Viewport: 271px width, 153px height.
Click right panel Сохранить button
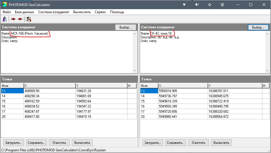pyautogui.click(x=176, y=143)
